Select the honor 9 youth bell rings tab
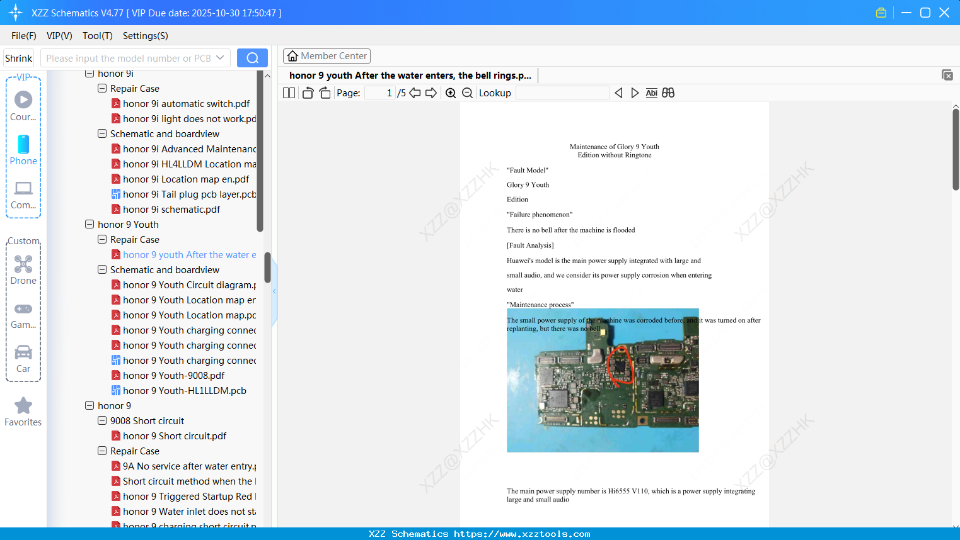The width and height of the screenshot is (960, 540). click(x=410, y=76)
